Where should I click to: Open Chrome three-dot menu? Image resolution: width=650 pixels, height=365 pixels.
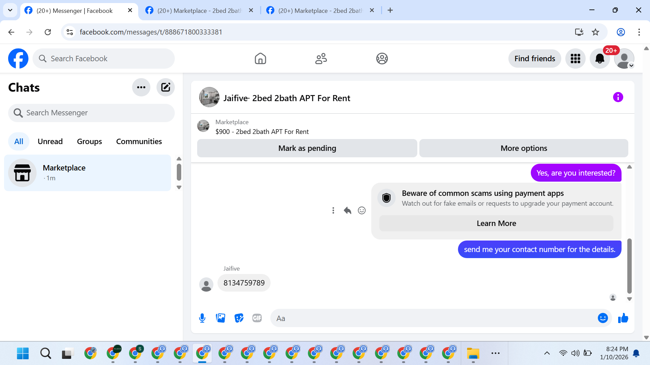click(639, 32)
